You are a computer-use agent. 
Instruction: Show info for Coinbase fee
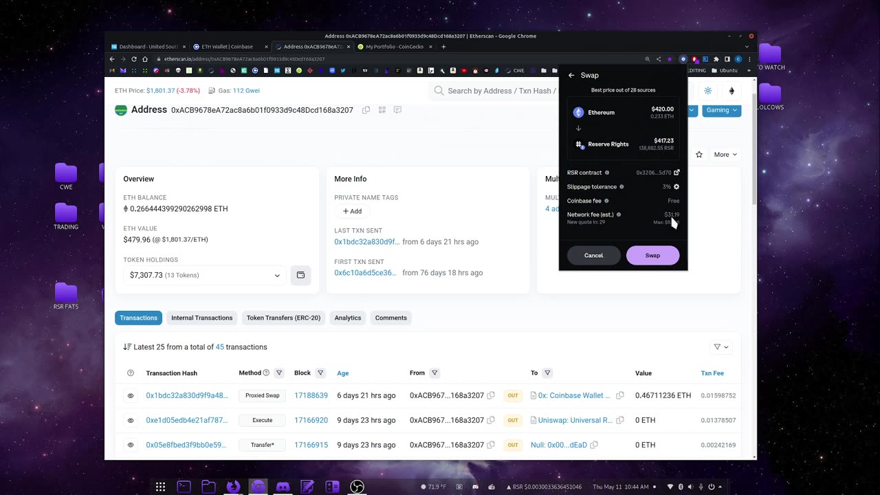tap(606, 201)
